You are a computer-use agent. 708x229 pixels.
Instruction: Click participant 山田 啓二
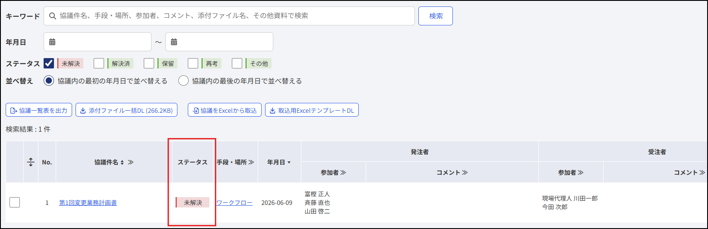tap(317, 211)
